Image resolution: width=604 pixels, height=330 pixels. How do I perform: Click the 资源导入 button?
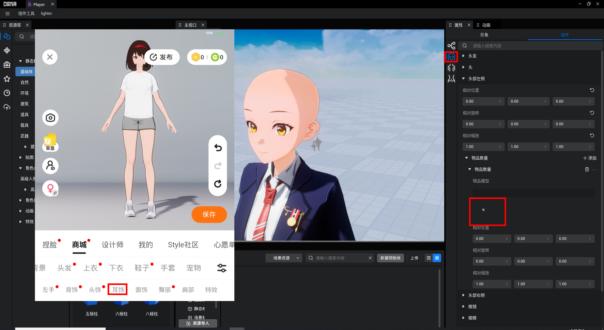click(198, 323)
